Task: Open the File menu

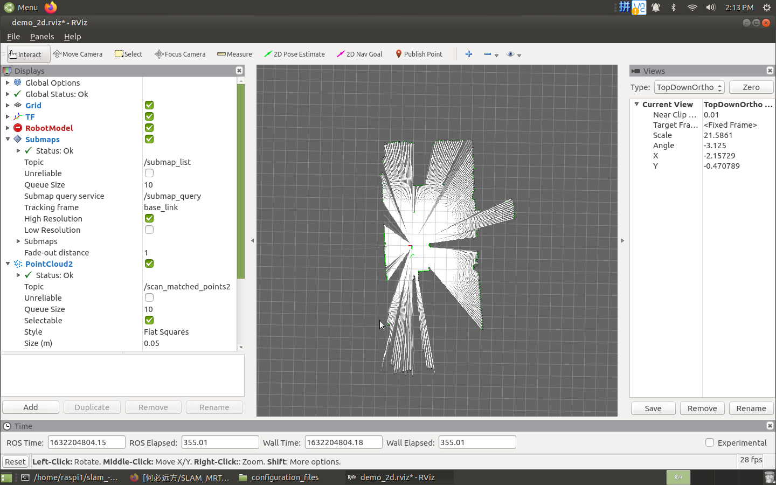Action: 13,37
